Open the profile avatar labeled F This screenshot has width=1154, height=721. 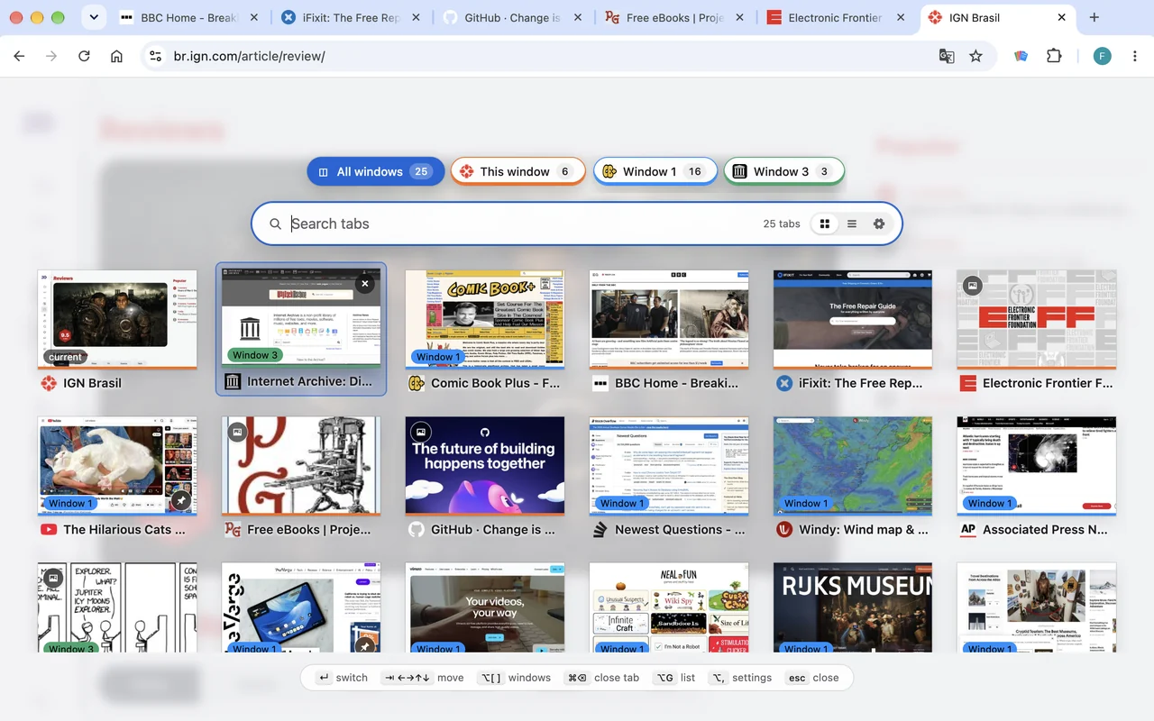point(1102,56)
